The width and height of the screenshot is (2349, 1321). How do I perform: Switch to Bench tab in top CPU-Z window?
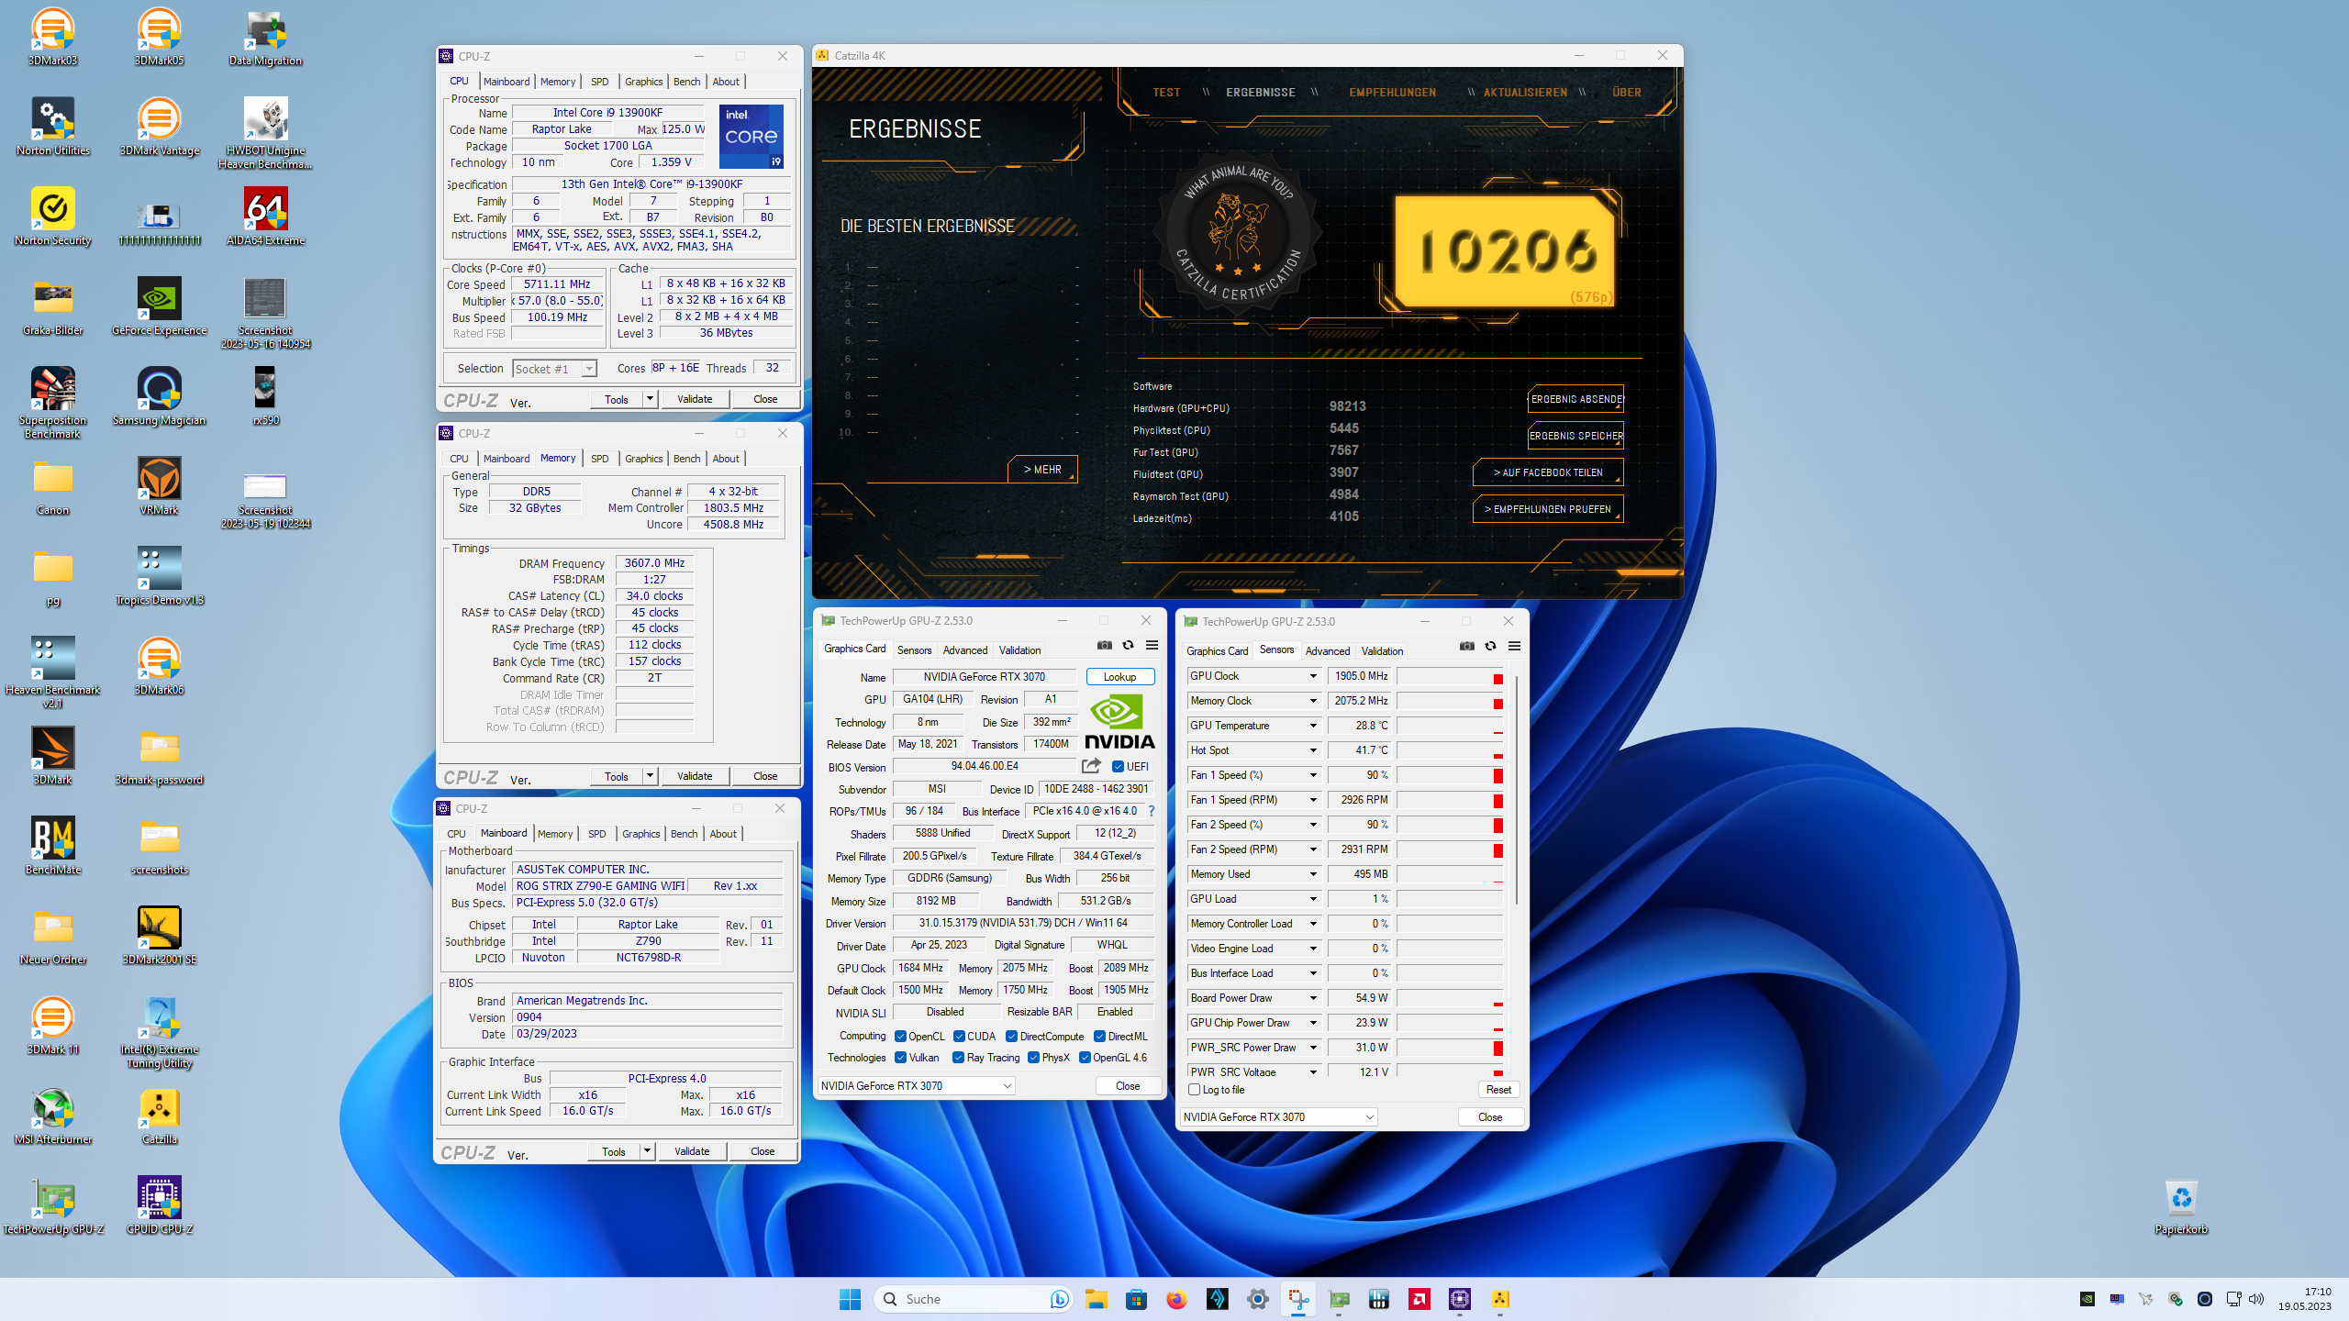686,82
